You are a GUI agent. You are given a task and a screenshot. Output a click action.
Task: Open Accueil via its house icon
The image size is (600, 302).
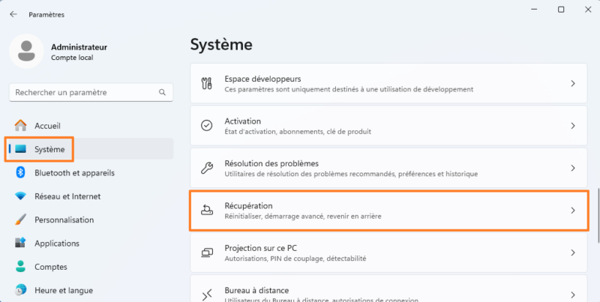pyautogui.click(x=21, y=126)
